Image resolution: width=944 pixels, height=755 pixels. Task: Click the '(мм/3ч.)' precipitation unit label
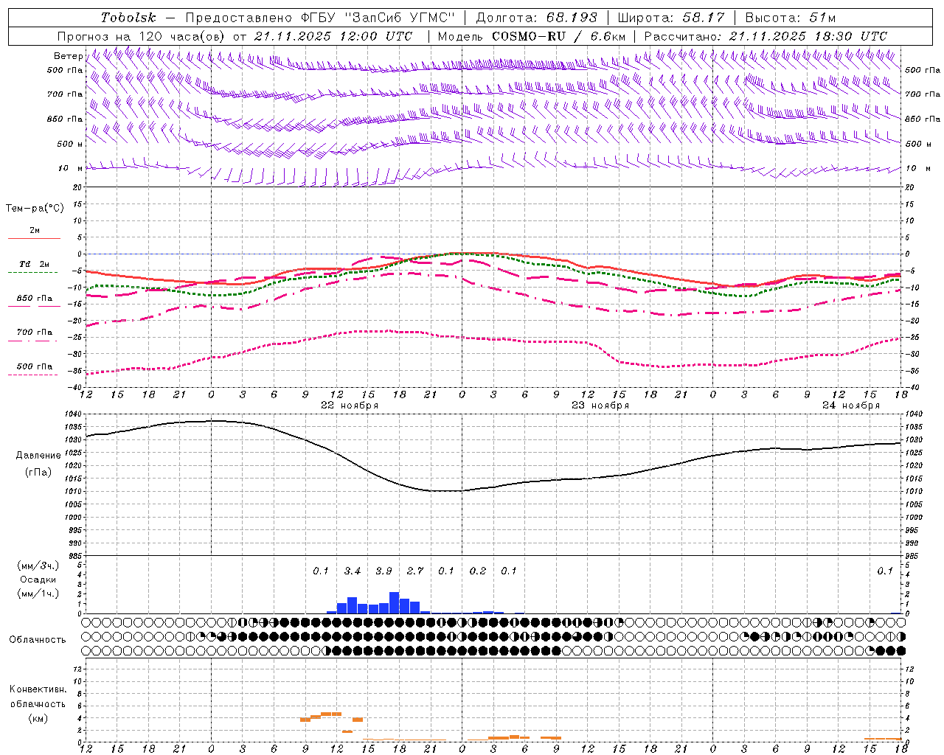coord(38,566)
